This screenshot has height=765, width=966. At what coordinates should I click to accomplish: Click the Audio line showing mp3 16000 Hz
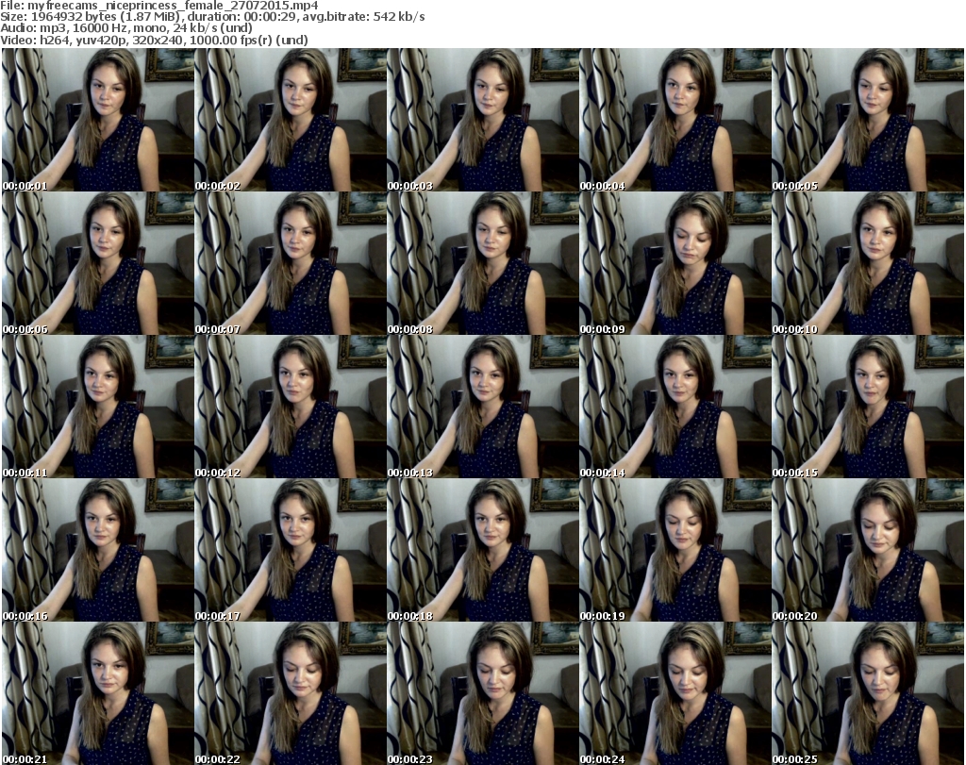(126, 28)
